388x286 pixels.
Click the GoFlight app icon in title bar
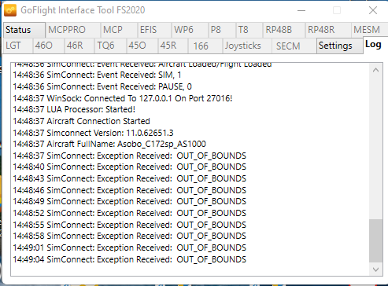point(10,10)
